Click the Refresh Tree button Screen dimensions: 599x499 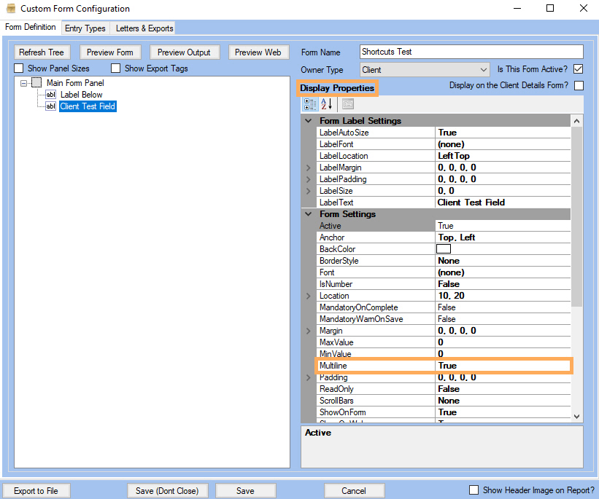pos(42,52)
